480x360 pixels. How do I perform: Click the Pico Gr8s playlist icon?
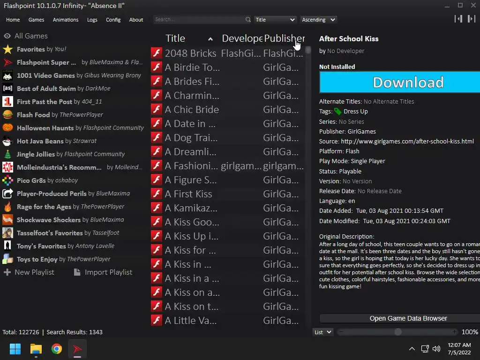coord(7,180)
